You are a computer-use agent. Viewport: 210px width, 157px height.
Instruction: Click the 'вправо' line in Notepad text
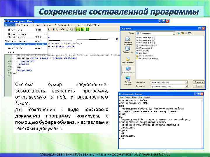point(124,130)
